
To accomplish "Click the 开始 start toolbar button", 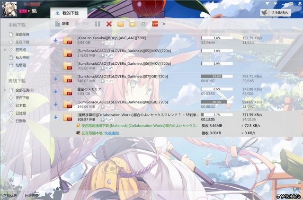I will [x=83, y=24].
